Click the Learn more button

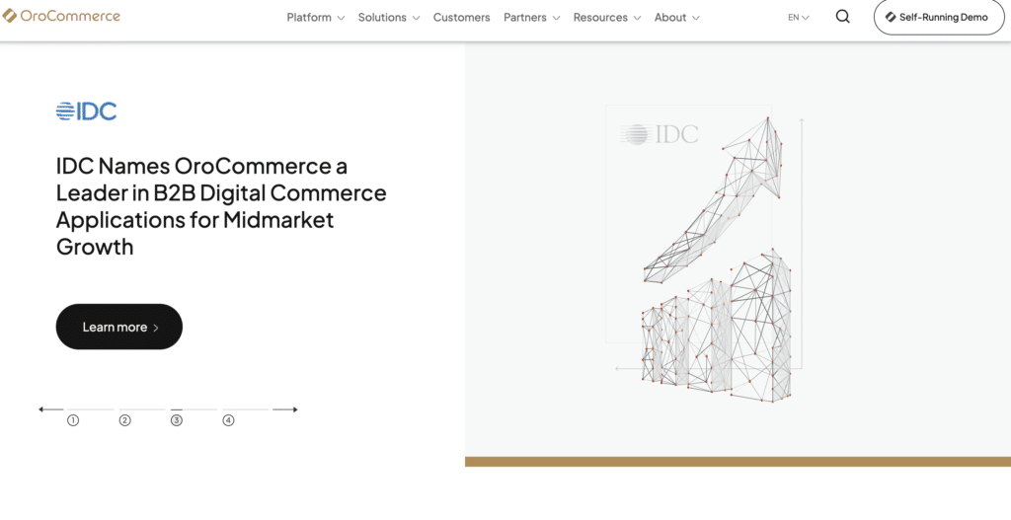point(119,327)
